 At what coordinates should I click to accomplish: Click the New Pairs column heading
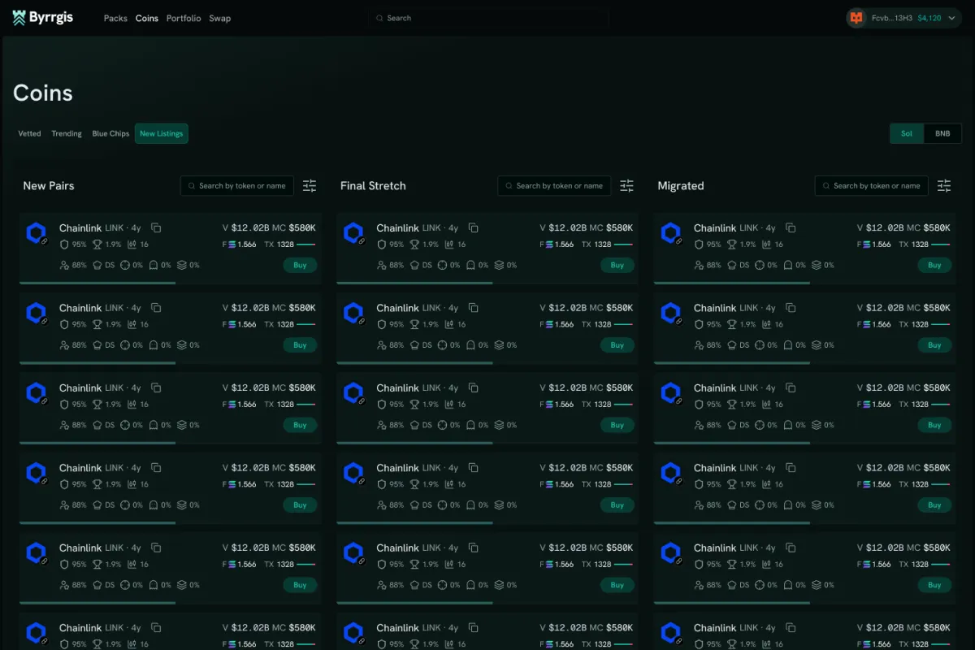(x=49, y=186)
